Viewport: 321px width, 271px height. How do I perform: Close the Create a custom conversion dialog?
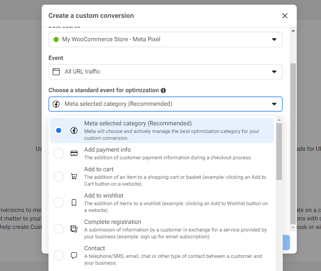285,16
